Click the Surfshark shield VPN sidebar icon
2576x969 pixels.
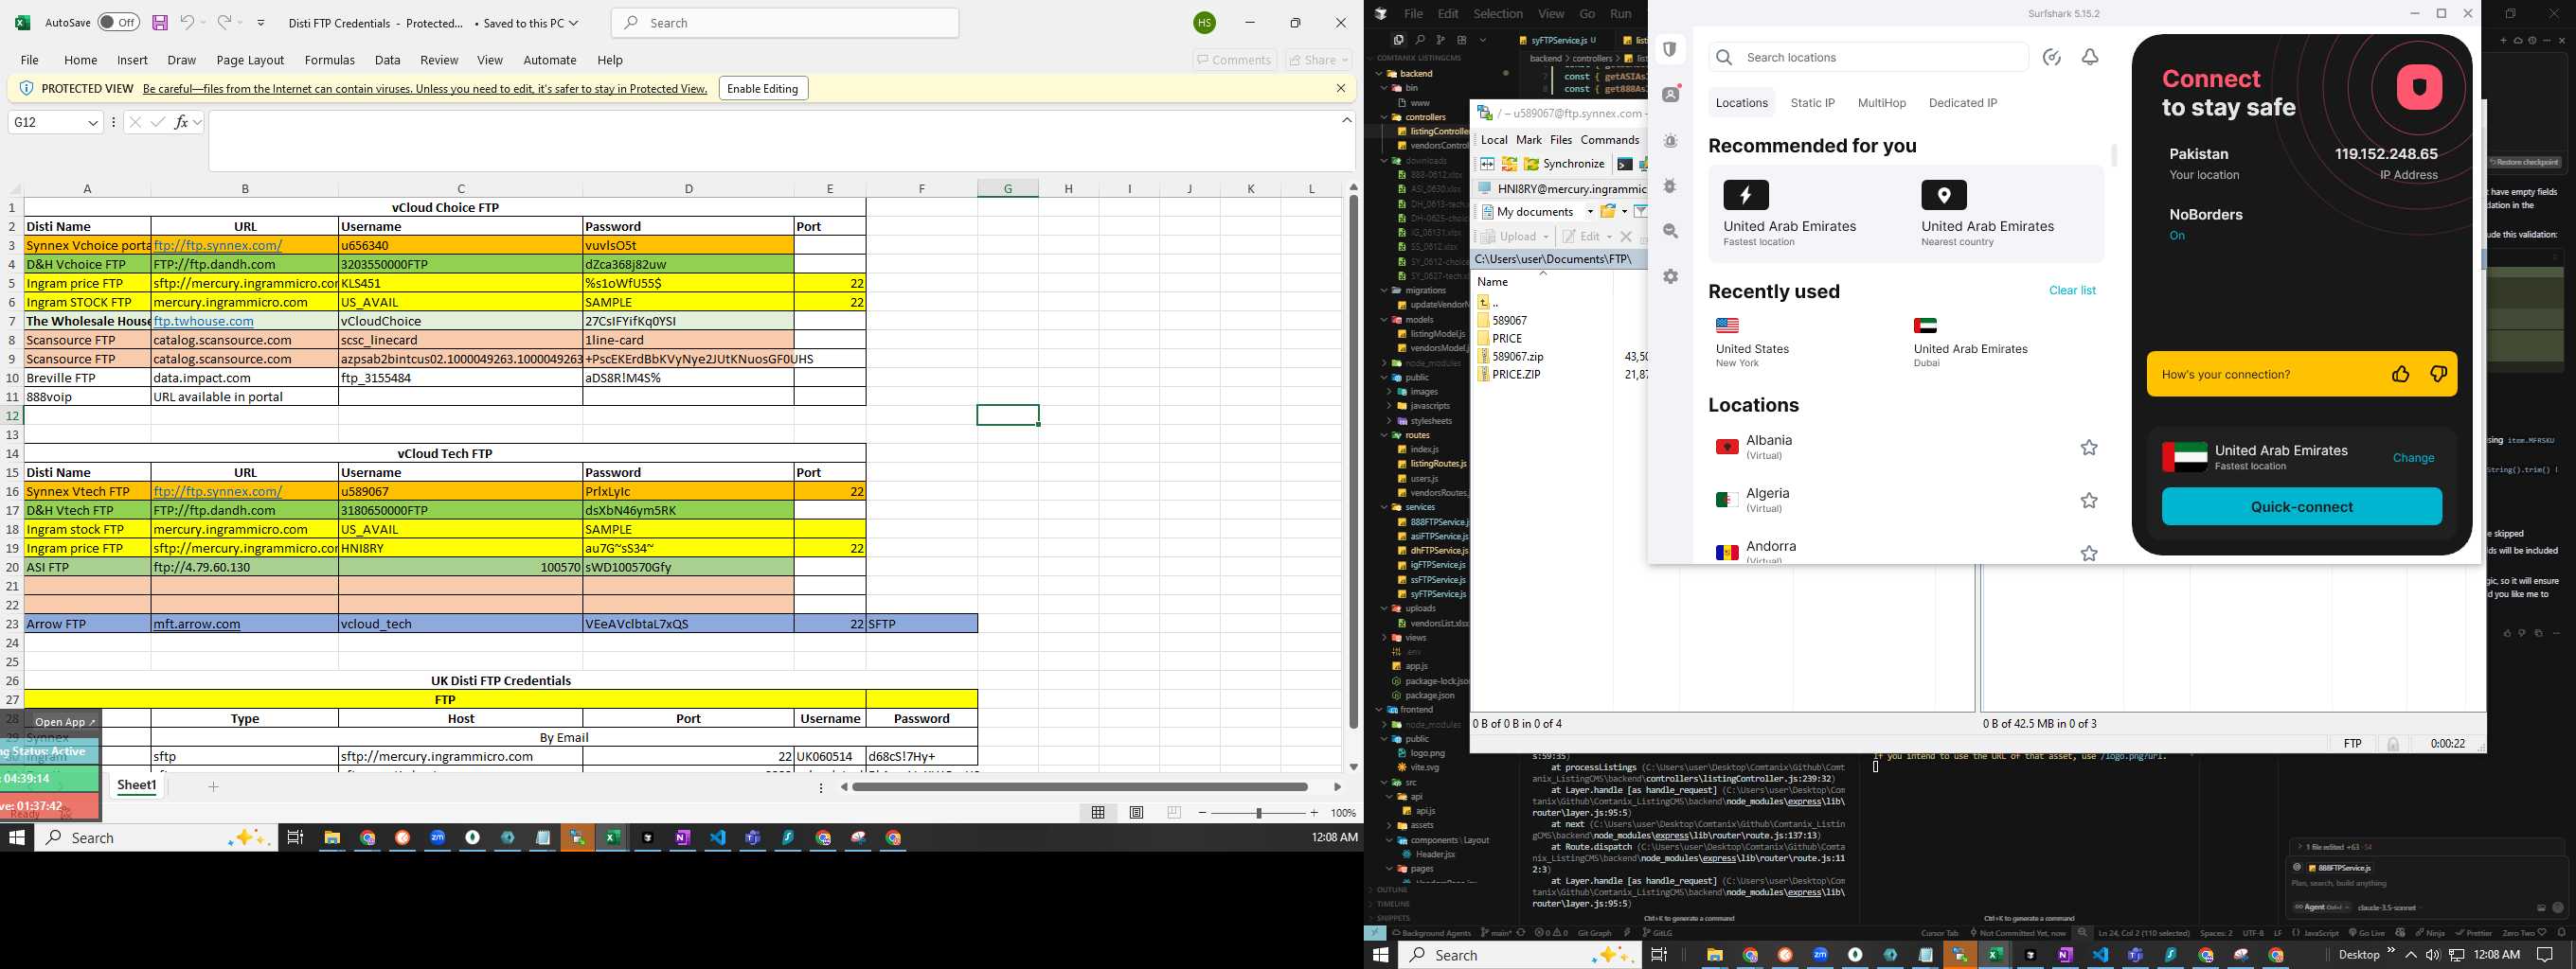tap(1670, 50)
